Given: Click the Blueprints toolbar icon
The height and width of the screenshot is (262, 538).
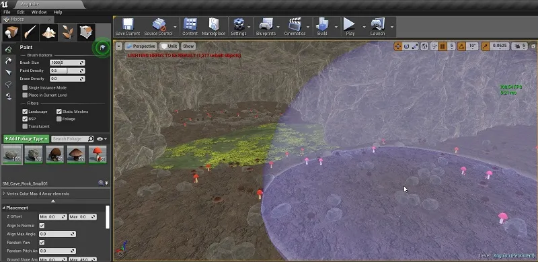Looking at the screenshot, I should pos(266,27).
